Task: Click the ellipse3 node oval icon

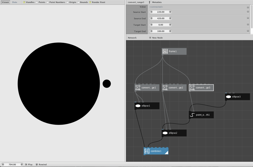Action: click(228, 97)
